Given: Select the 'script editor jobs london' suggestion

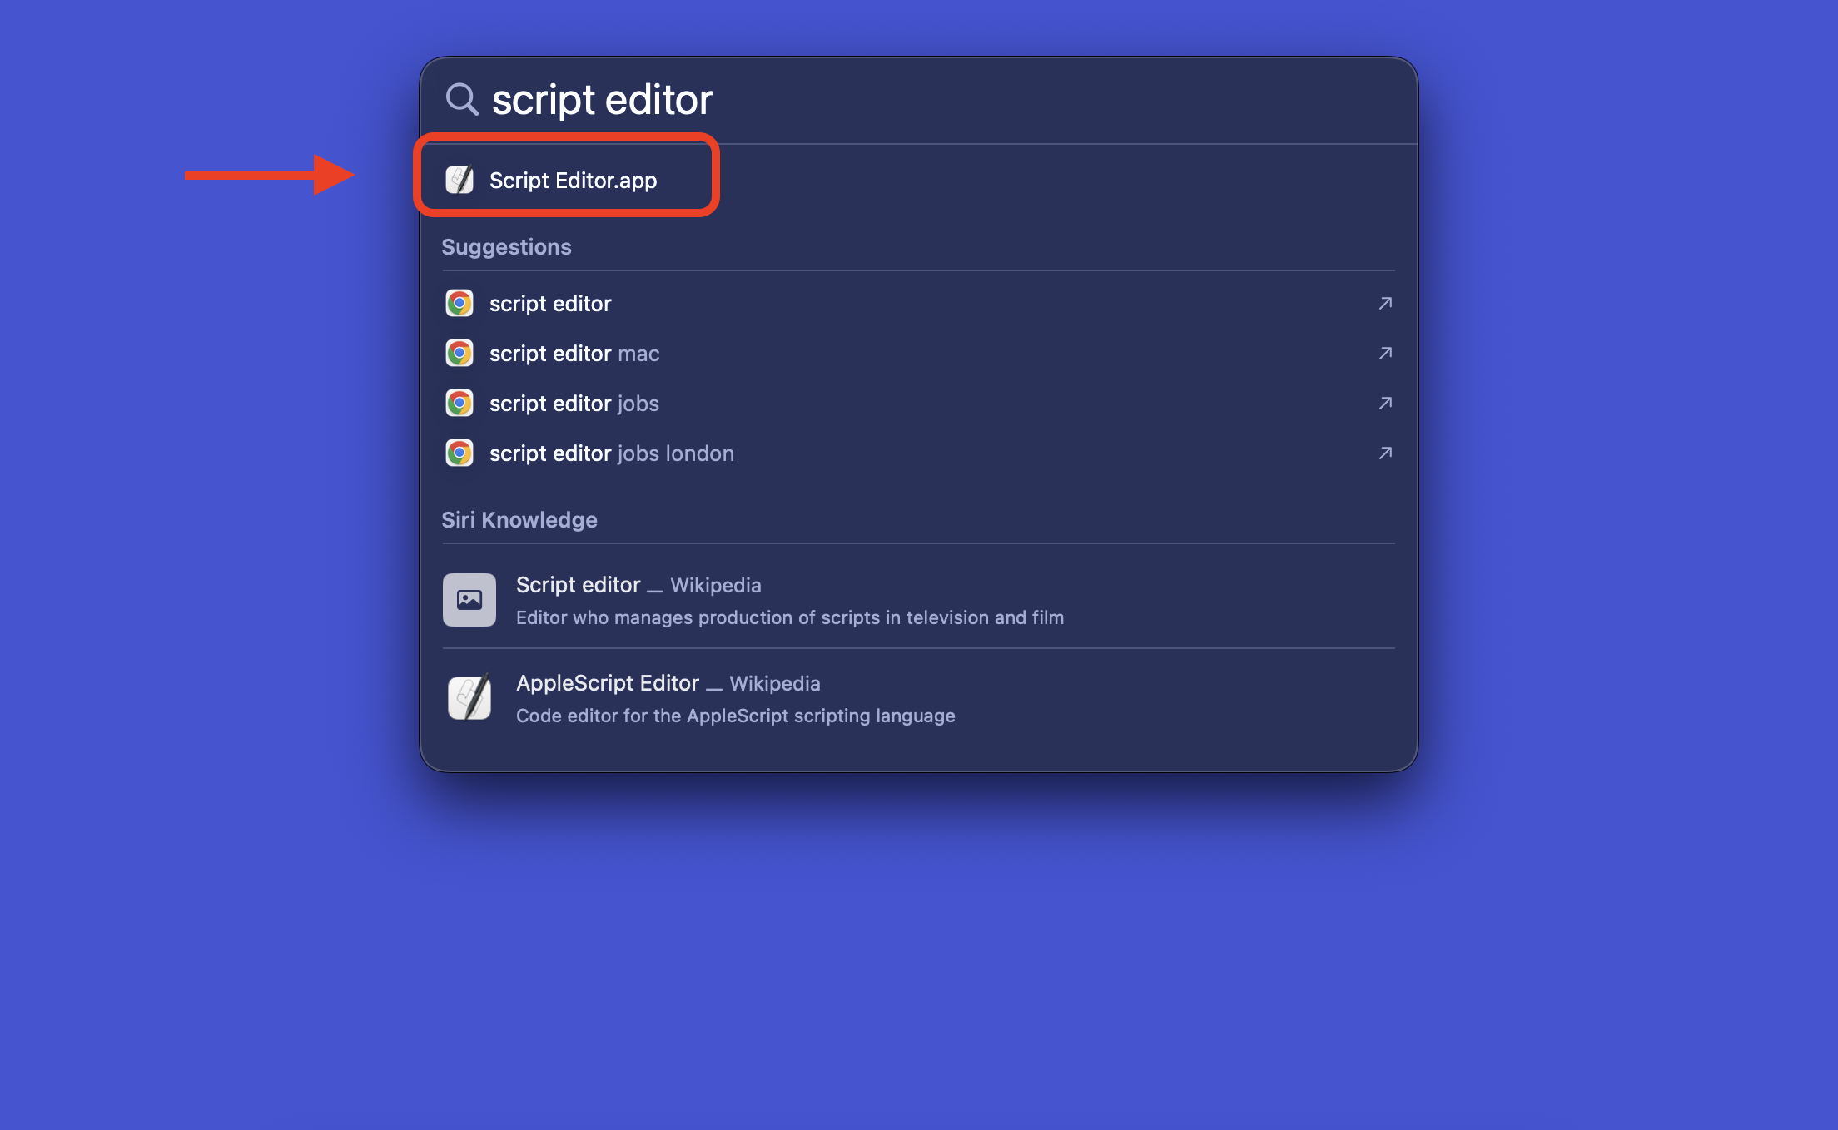Looking at the screenshot, I should tap(612, 453).
